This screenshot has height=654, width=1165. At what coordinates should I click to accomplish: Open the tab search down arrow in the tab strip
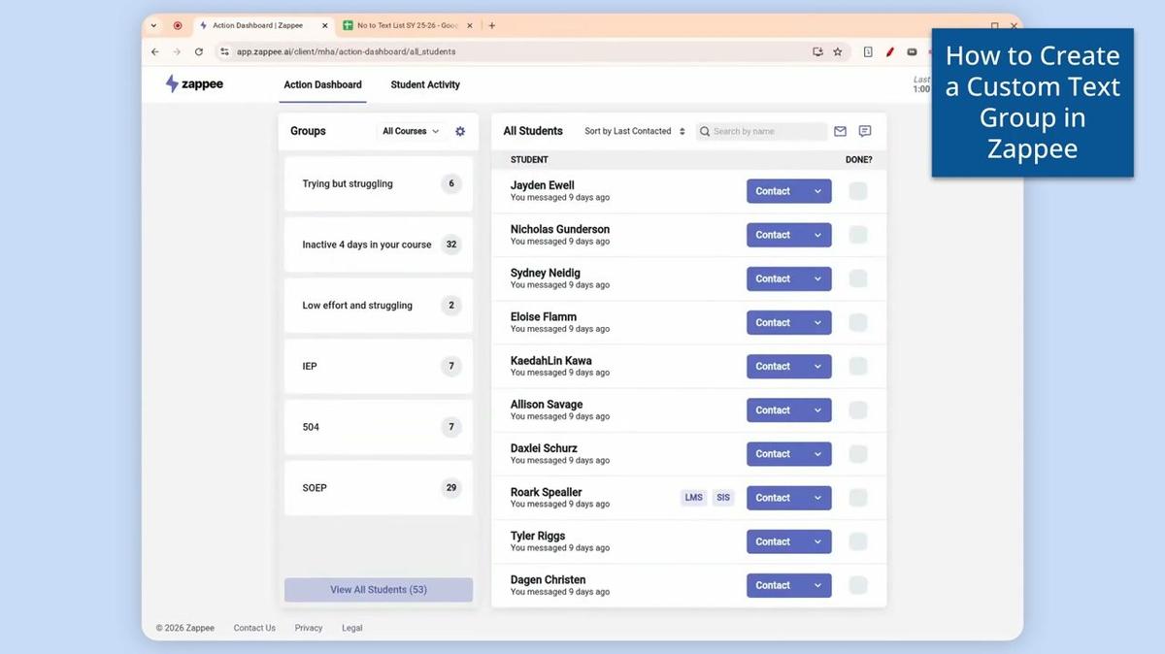tap(153, 25)
